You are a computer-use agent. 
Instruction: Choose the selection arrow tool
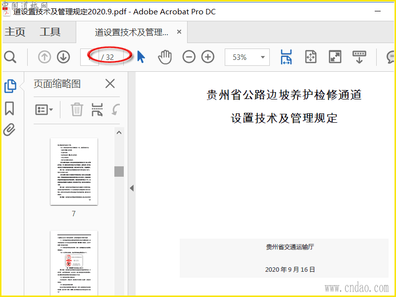[141, 57]
